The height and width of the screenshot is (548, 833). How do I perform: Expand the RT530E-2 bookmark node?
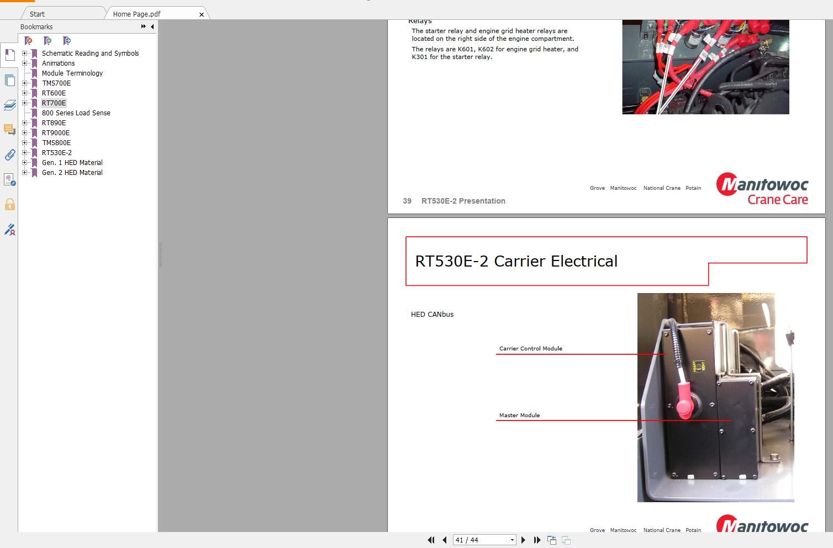pyautogui.click(x=24, y=153)
